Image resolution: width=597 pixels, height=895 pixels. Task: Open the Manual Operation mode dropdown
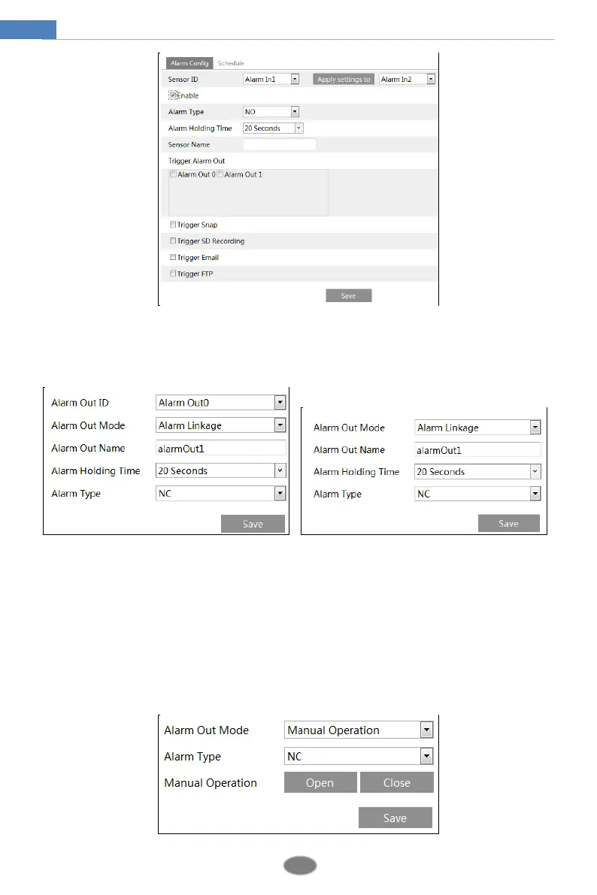point(359,730)
